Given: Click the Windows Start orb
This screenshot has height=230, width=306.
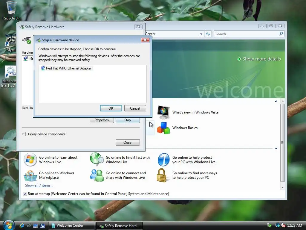Looking at the screenshot, I should [8, 226].
